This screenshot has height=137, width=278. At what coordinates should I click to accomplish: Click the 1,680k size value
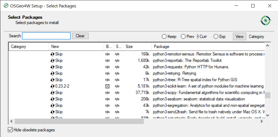[x=144, y=61]
